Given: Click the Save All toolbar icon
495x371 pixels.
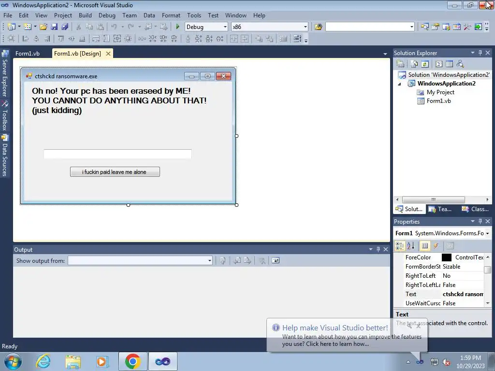Looking at the screenshot, I should click(x=65, y=27).
